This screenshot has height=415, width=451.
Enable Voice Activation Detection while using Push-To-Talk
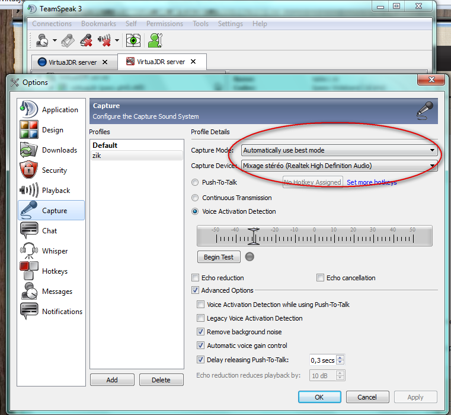[x=200, y=305]
